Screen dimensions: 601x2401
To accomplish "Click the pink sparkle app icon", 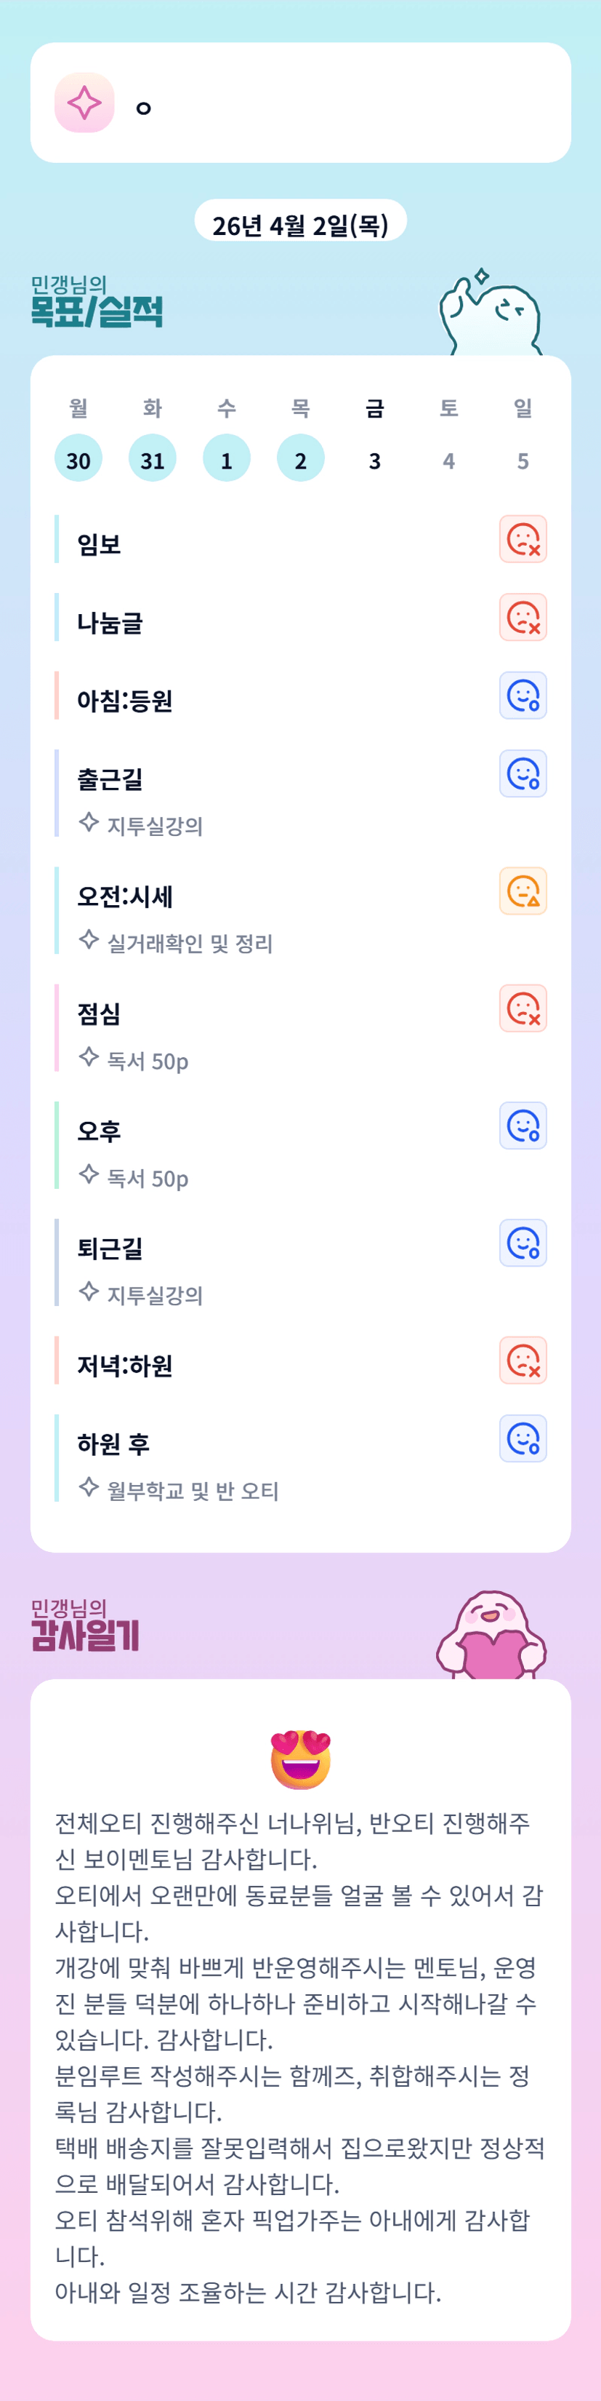I will pos(84,103).
